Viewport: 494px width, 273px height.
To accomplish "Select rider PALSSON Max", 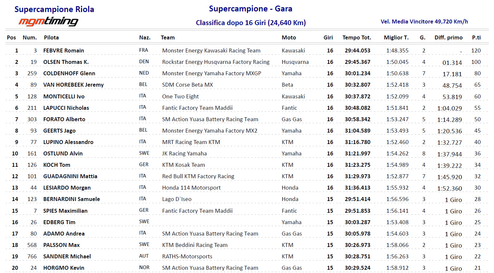I will (62, 245).
